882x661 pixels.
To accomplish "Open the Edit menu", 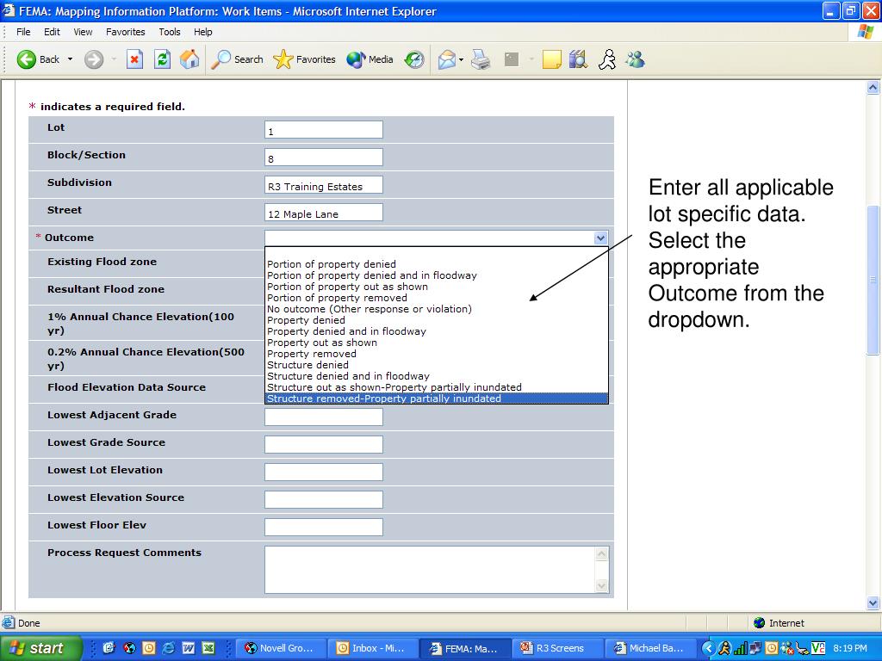I will [52, 32].
